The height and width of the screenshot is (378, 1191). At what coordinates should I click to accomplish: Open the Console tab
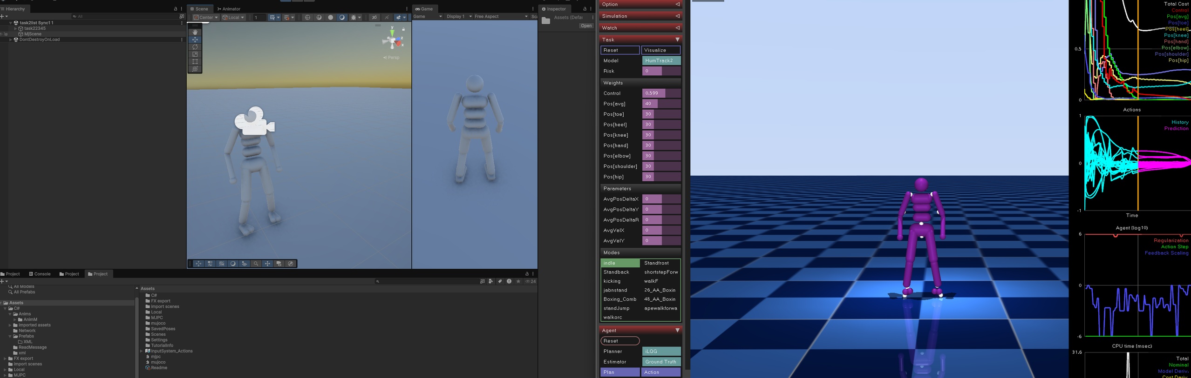point(40,274)
